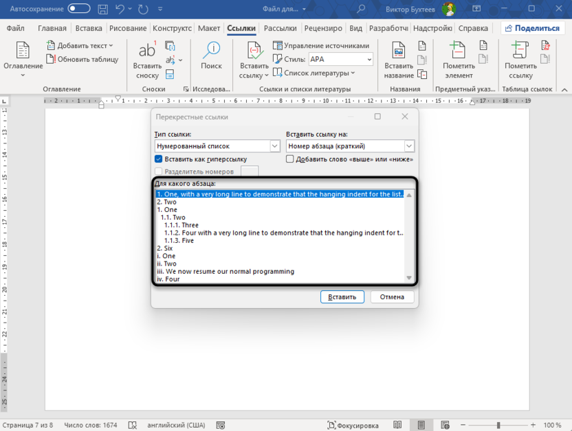
Task: Click insert index icon in Предметный указатель
Action: 483,46
